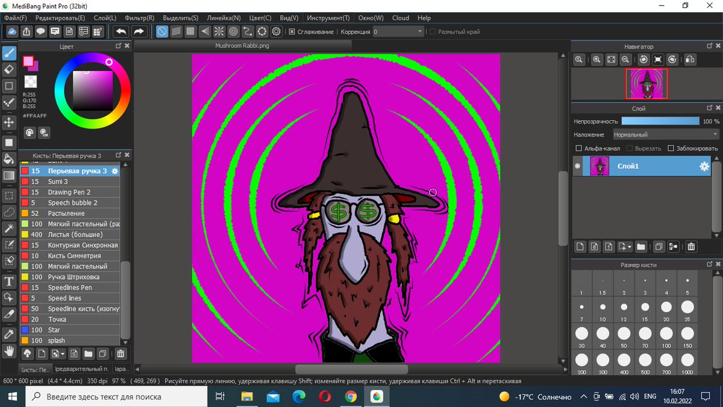Select the Speech bubble 2 brush

70,203
